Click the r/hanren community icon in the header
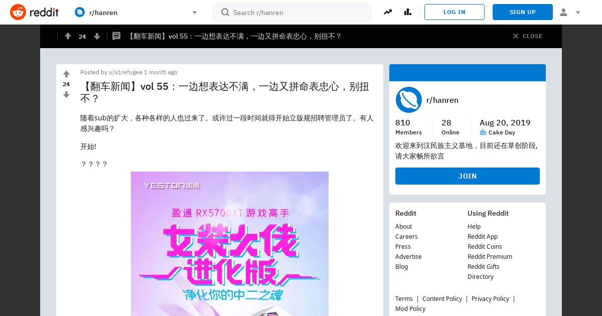This screenshot has width=602, height=316. [80, 12]
